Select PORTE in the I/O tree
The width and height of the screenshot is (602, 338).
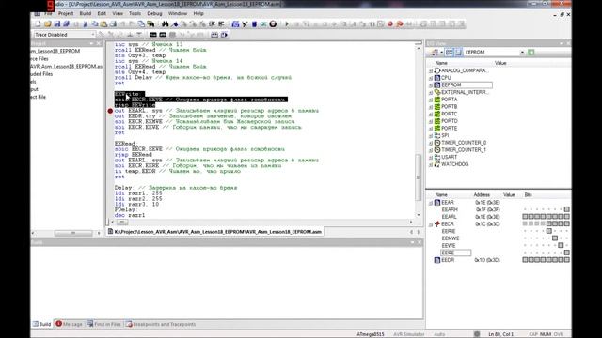coord(450,129)
